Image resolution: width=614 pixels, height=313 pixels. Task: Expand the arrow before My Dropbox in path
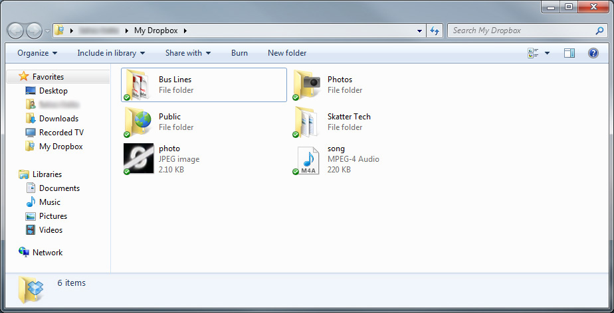tap(127, 31)
